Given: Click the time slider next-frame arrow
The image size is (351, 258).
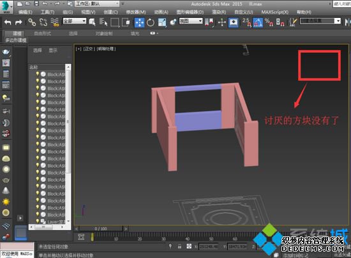Looking at the screenshot, I should 126,229.
